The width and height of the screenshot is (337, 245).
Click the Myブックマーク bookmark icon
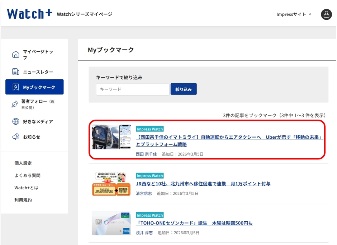tap(16, 87)
